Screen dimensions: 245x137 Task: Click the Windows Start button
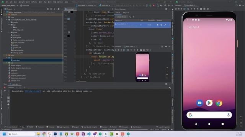click(x=4, y=134)
